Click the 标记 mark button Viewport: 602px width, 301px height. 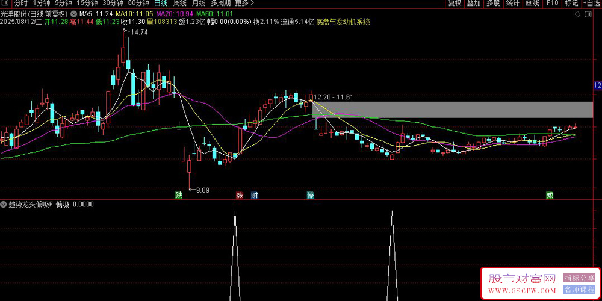coord(571,4)
